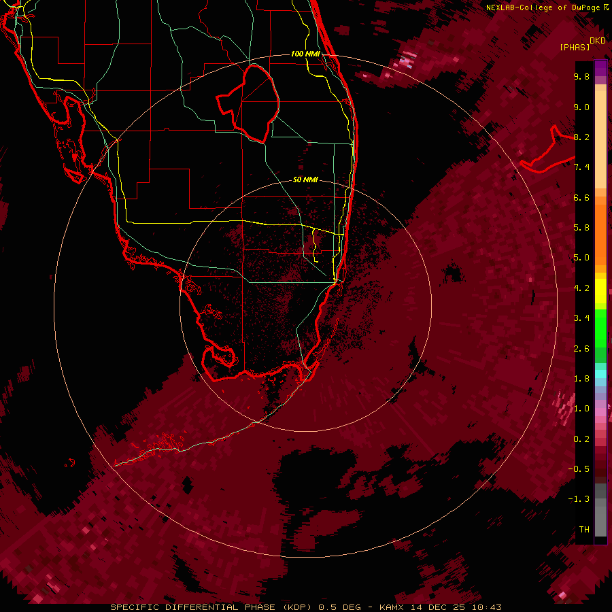Click the -0.5 scale value

pos(579,469)
